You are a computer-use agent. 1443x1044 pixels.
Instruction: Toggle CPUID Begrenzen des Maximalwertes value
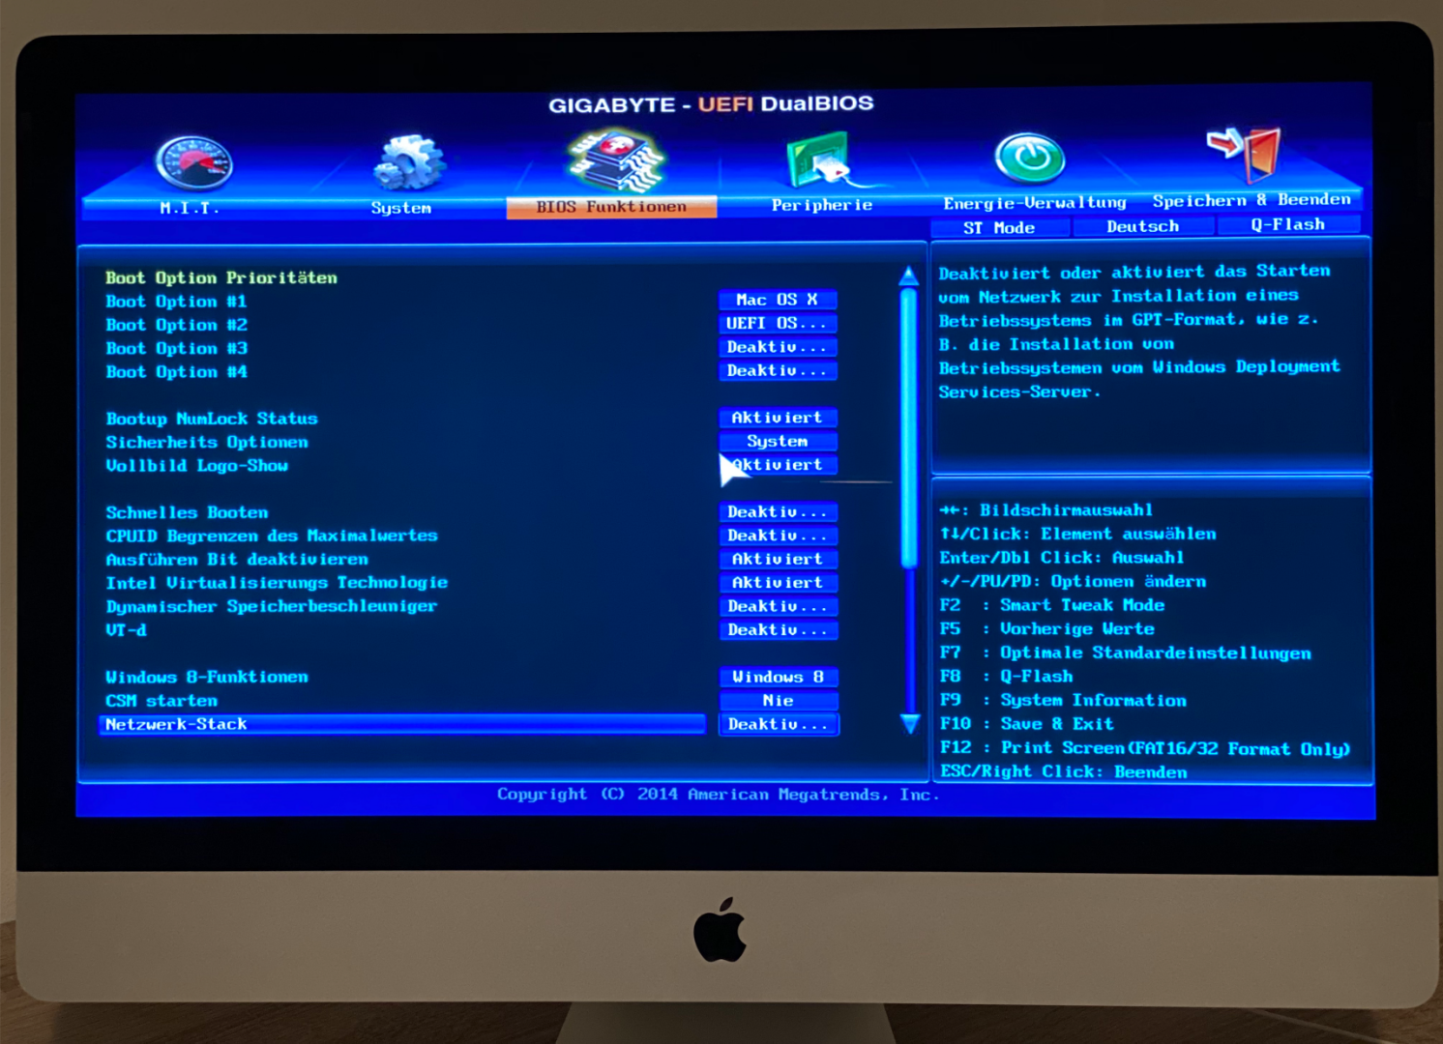(x=778, y=536)
